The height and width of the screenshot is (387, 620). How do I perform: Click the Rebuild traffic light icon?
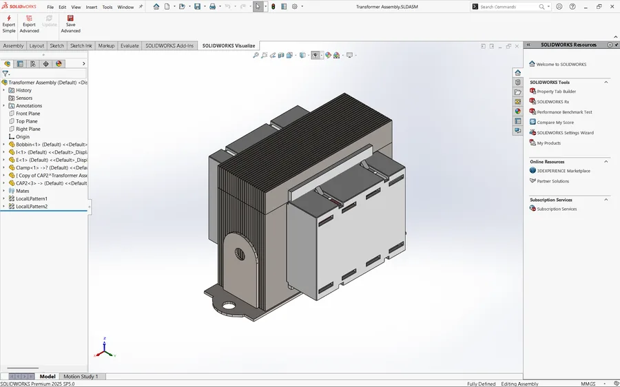pyautogui.click(x=273, y=7)
